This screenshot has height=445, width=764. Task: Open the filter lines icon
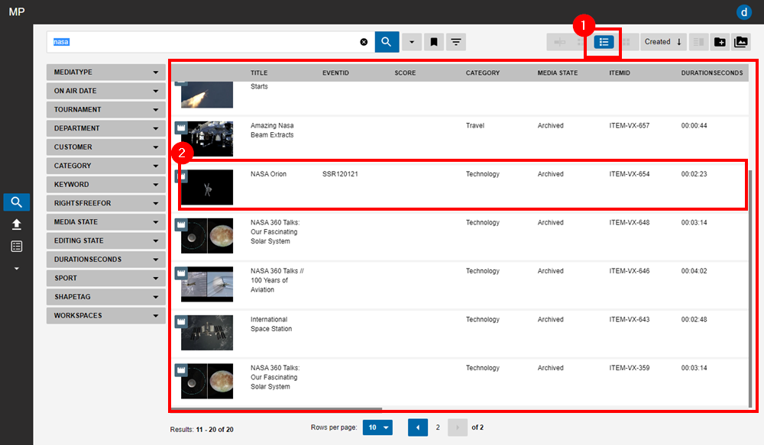pyautogui.click(x=455, y=42)
